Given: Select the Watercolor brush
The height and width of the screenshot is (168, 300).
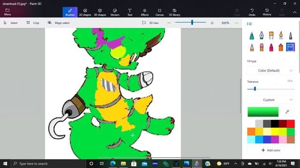Looking at the screenshot, I should coord(281,35).
